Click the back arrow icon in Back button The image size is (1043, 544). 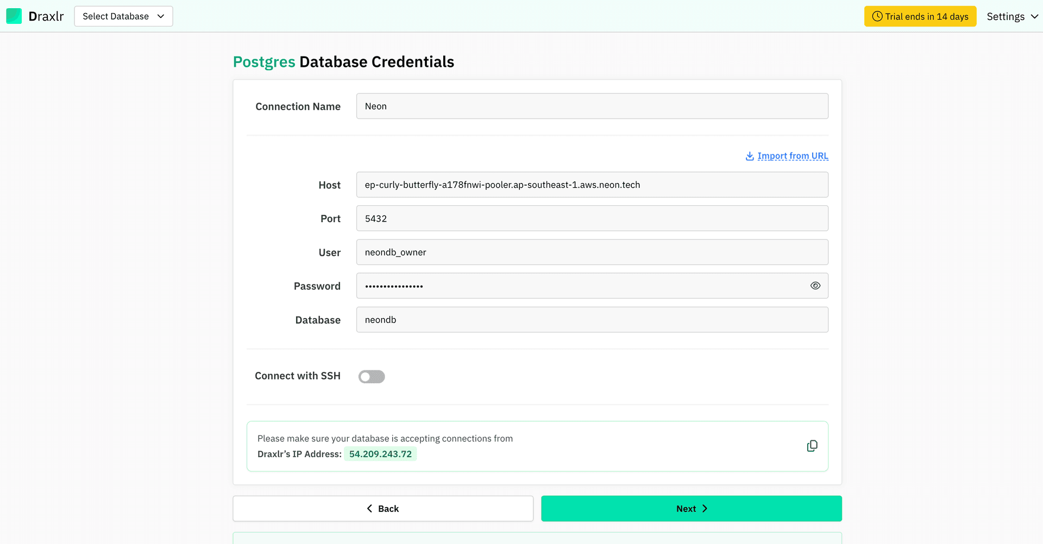pyautogui.click(x=370, y=508)
